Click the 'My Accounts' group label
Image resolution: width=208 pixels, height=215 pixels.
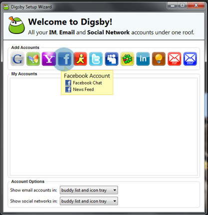click(24, 74)
